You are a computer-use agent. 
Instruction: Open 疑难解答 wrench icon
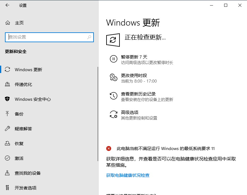[7, 128]
